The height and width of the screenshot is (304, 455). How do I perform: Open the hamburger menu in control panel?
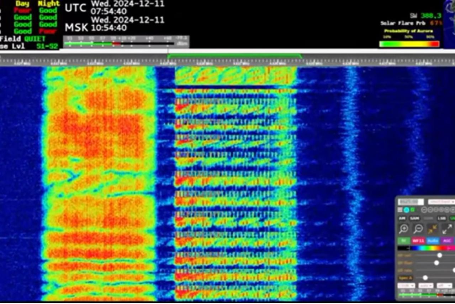(x=400, y=210)
